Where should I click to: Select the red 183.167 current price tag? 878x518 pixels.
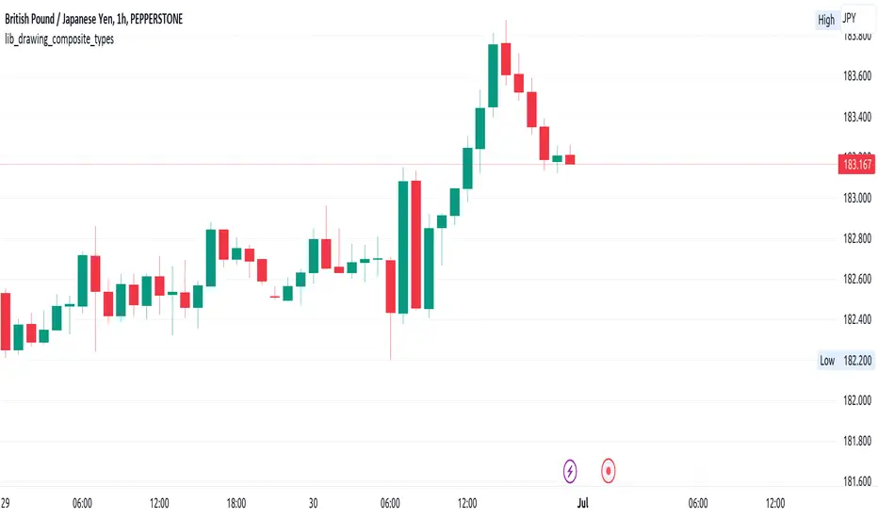pyautogui.click(x=854, y=165)
